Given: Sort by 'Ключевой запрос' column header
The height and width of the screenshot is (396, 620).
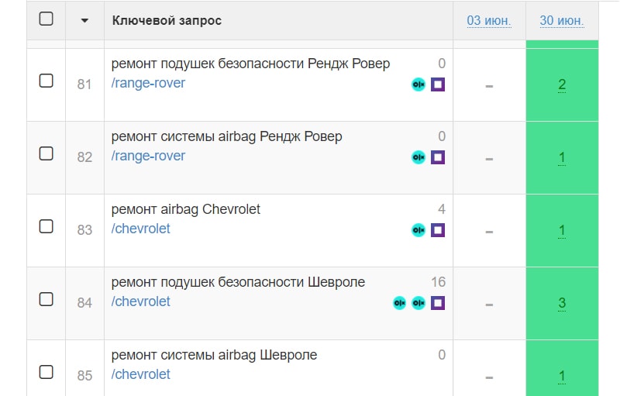Looking at the screenshot, I should (x=167, y=21).
